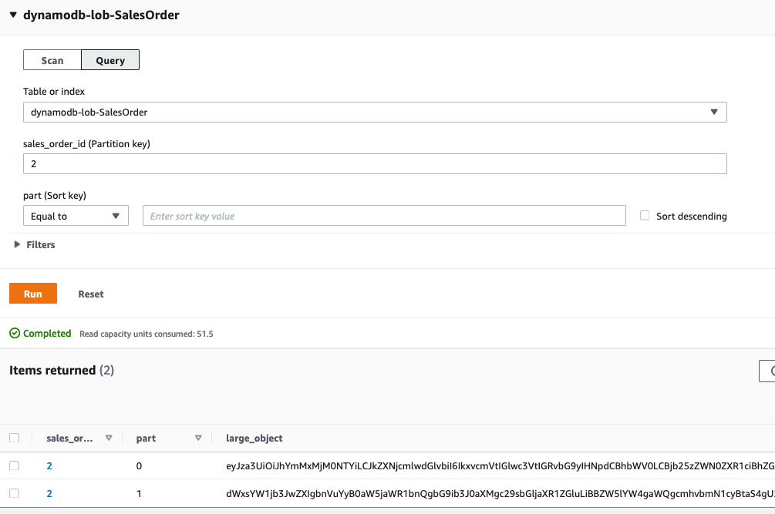Click the large_object column header
This screenshot has width=775, height=514.
pos(254,438)
